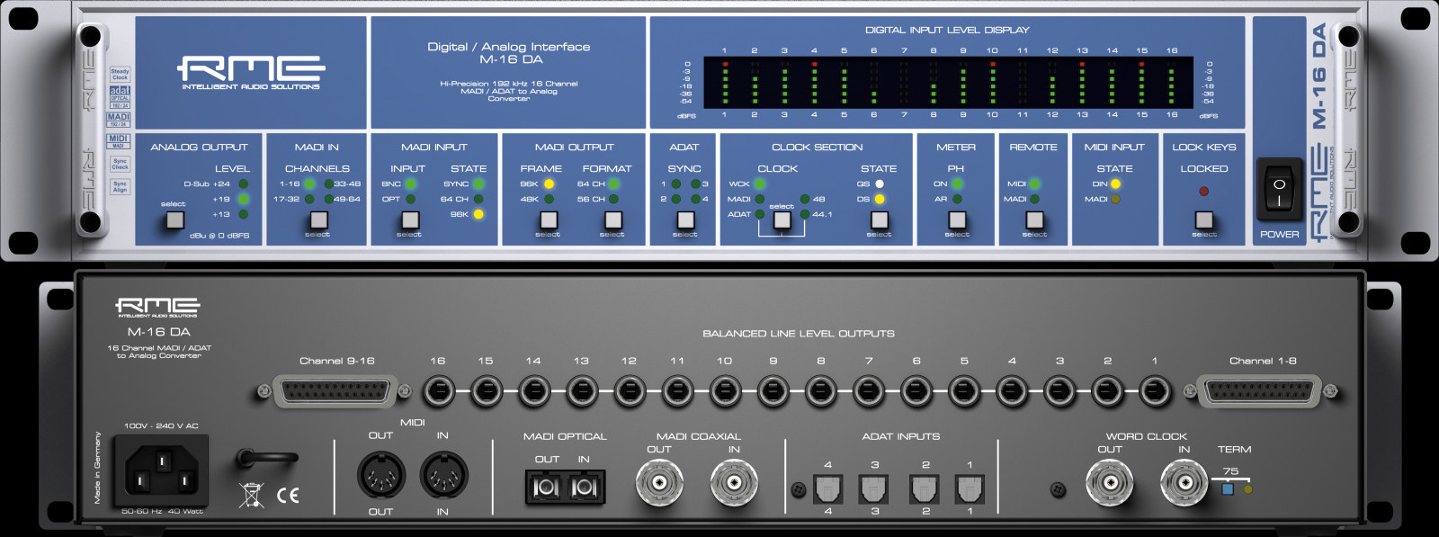1439x537 pixels.
Task: Push the METER PH select button
Action: coord(958,219)
